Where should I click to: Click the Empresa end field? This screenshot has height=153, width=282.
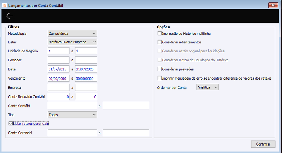pyautogui.click(x=86, y=88)
